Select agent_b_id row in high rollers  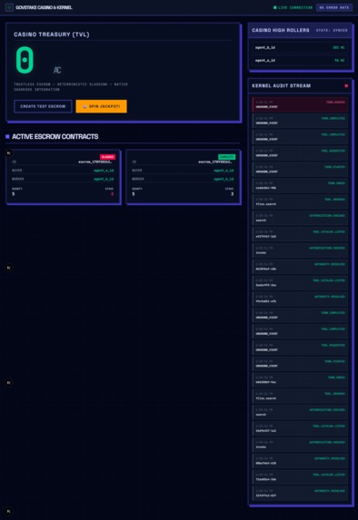[300, 48]
